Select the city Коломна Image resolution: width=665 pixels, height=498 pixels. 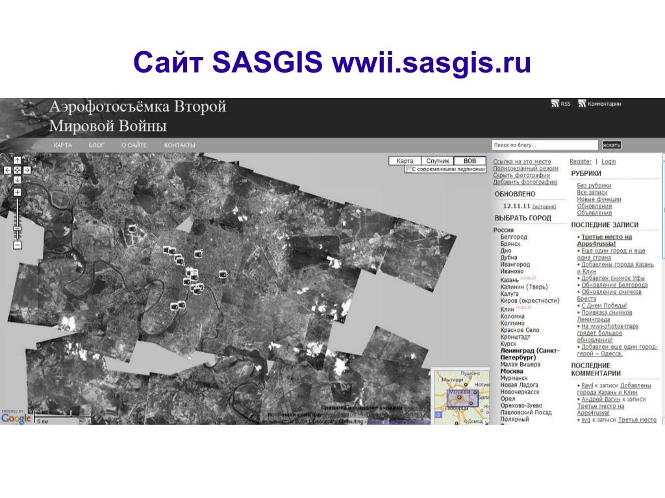(512, 316)
